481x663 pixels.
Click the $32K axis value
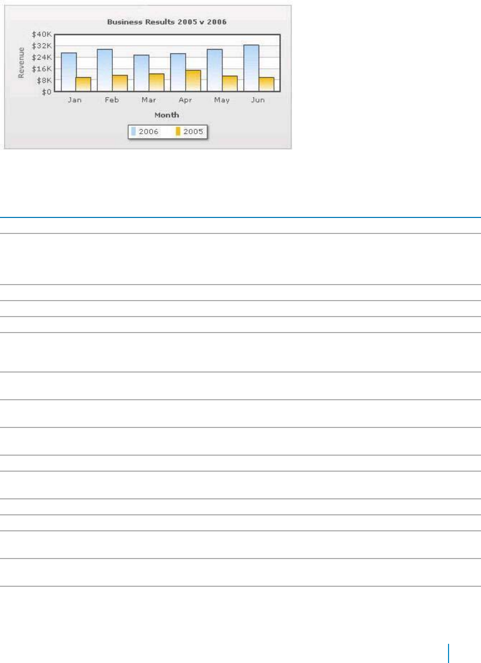click(42, 45)
